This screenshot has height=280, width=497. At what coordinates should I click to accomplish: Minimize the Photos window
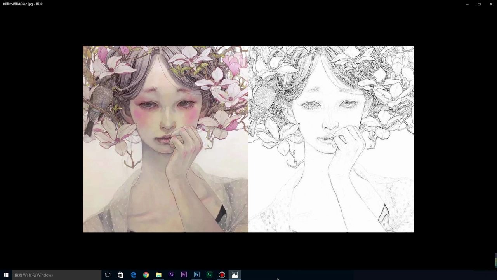pos(467,4)
